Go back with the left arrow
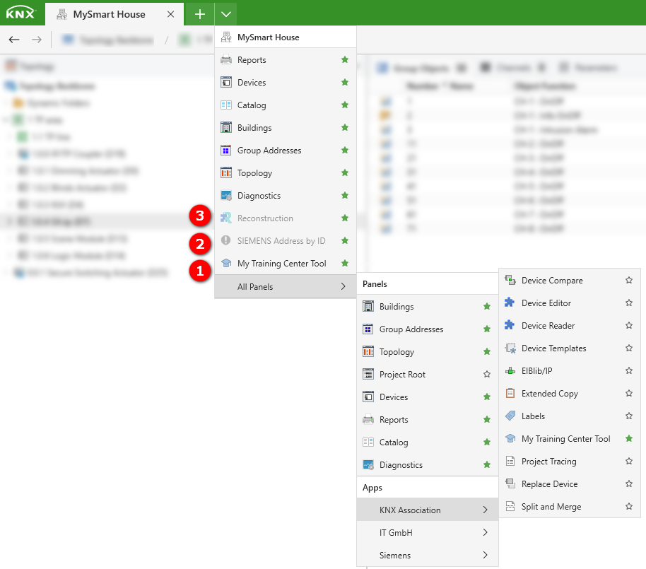This screenshot has height=569, width=646. pyautogui.click(x=14, y=40)
